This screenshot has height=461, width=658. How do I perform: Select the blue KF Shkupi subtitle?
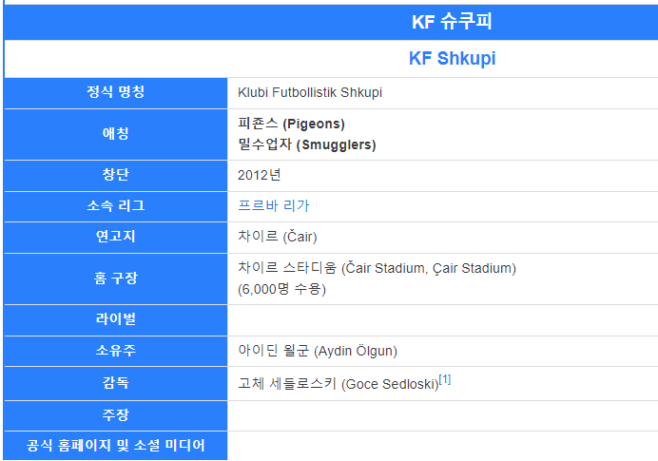[x=452, y=58]
